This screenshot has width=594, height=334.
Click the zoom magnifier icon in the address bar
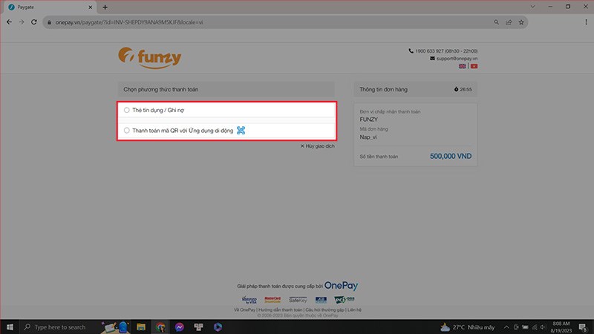point(496,22)
